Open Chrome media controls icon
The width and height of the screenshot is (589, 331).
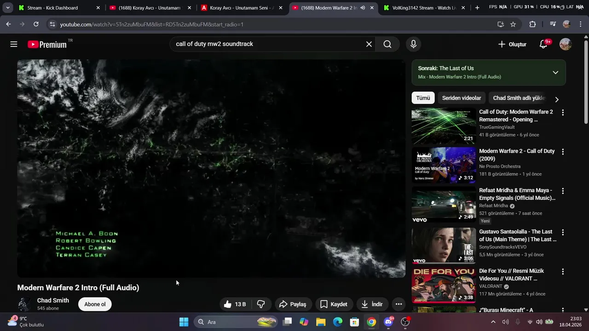553,24
